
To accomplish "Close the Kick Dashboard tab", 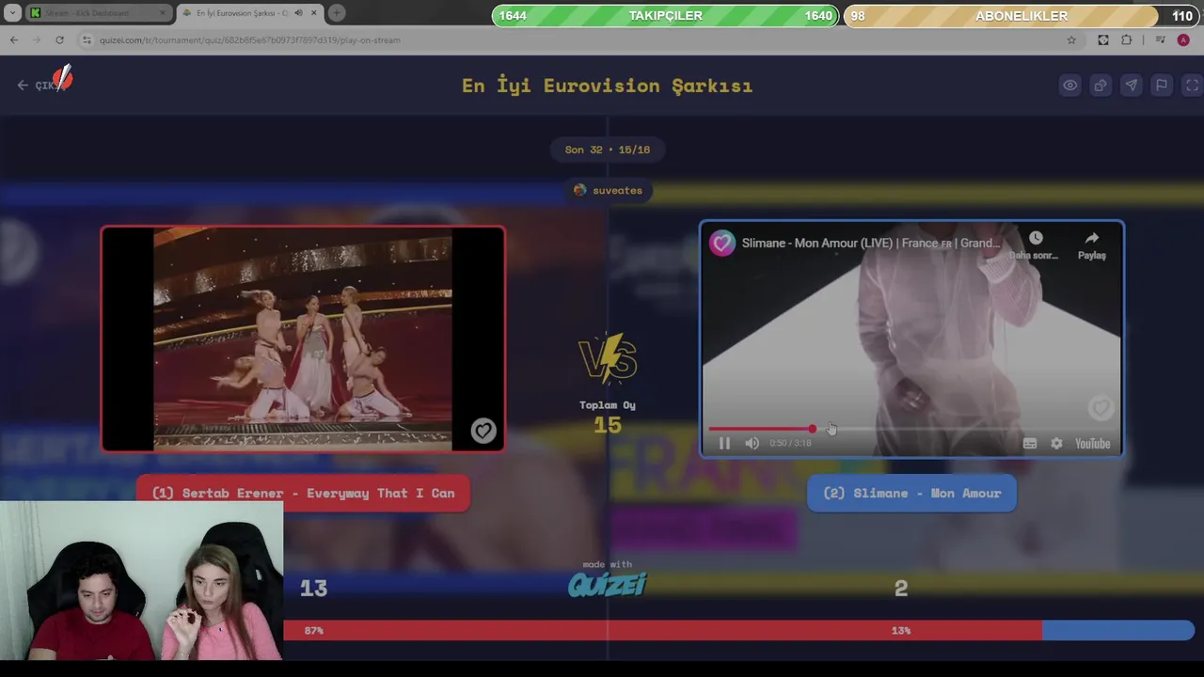I will pyautogui.click(x=162, y=13).
